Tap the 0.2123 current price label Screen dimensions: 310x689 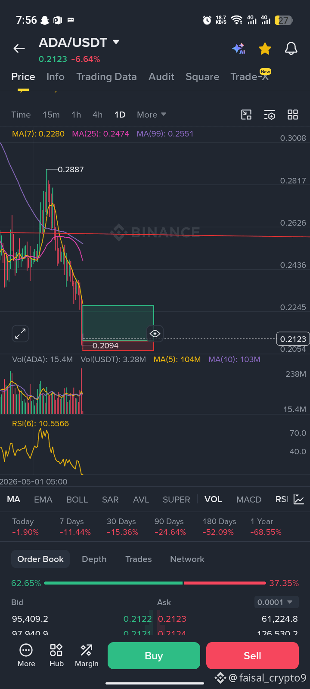point(293,339)
